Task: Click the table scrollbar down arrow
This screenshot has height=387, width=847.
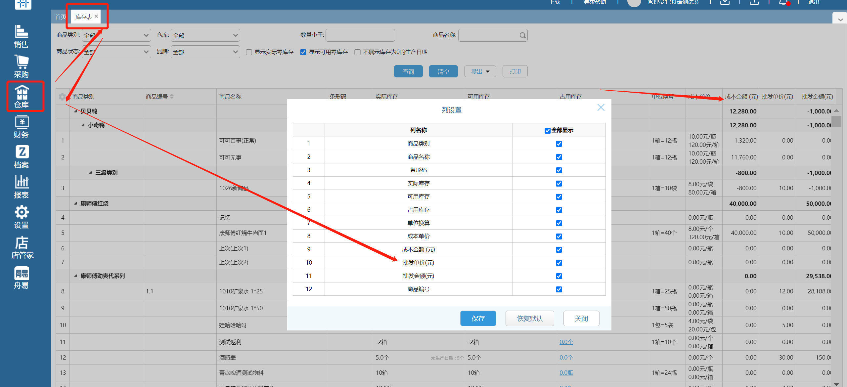Action: click(x=836, y=384)
